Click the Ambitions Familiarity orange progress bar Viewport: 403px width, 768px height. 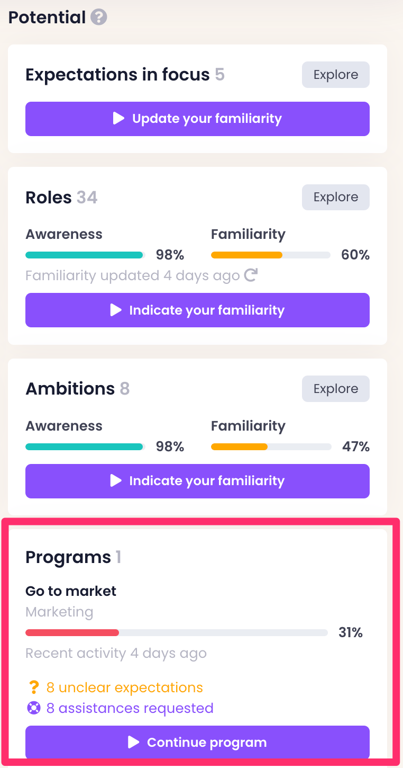[x=271, y=446]
